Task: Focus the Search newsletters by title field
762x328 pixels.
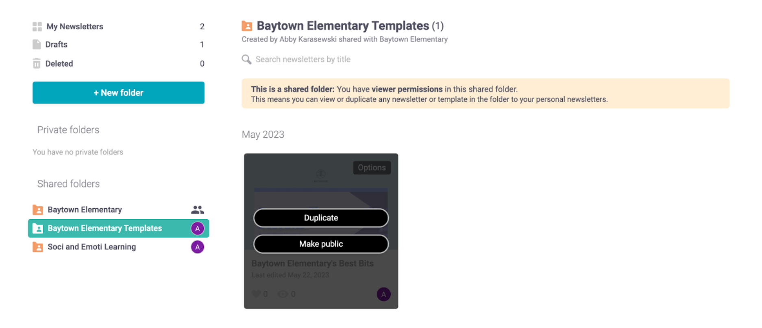Action: [303, 60]
